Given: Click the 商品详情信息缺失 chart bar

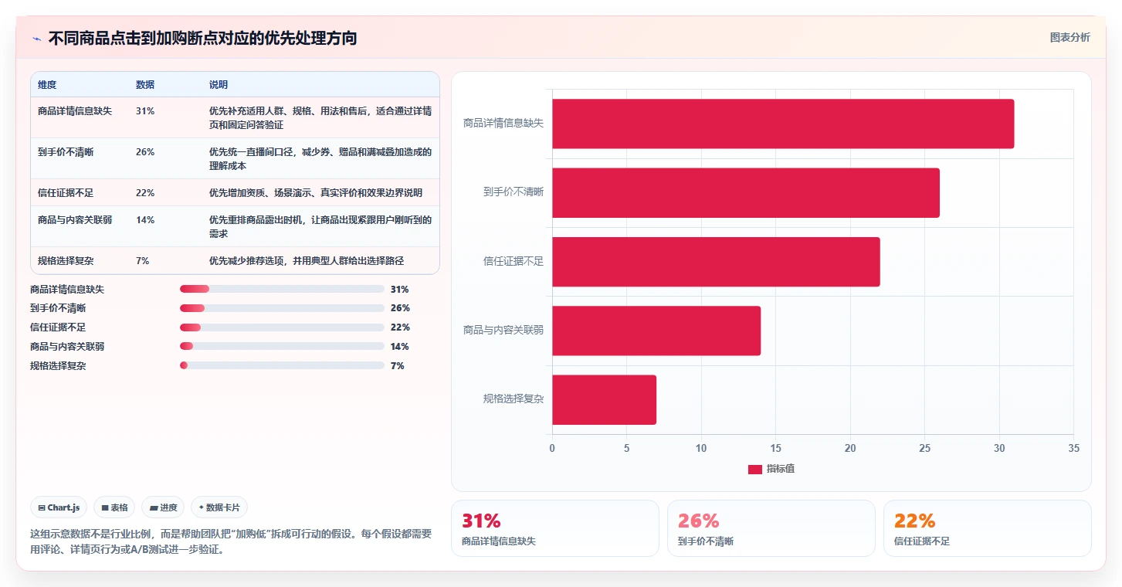Looking at the screenshot, I should tap(783, 124).
